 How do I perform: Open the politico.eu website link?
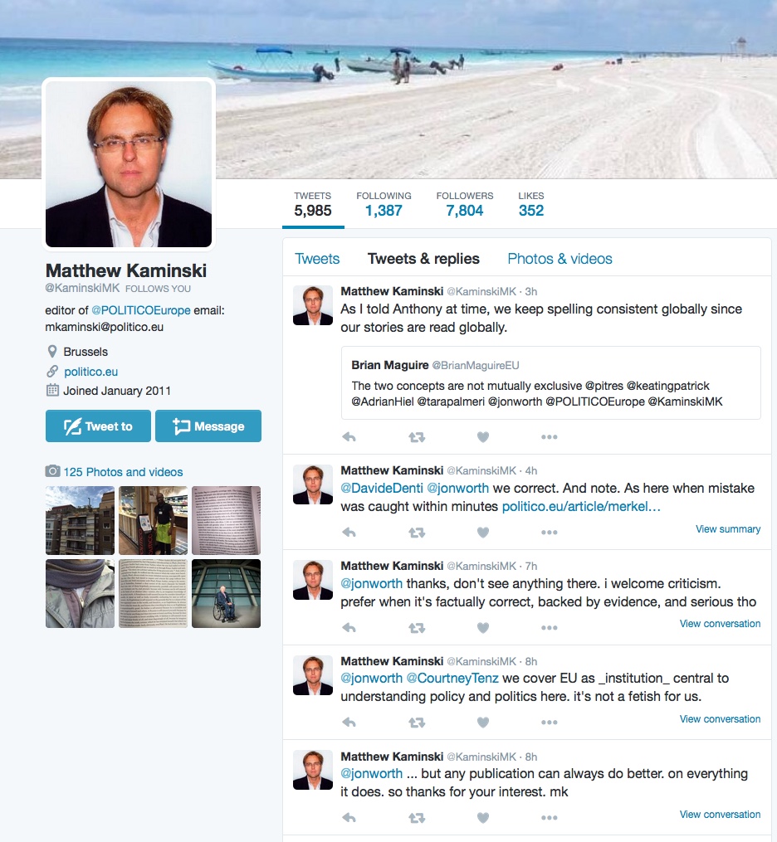point(90,372)
